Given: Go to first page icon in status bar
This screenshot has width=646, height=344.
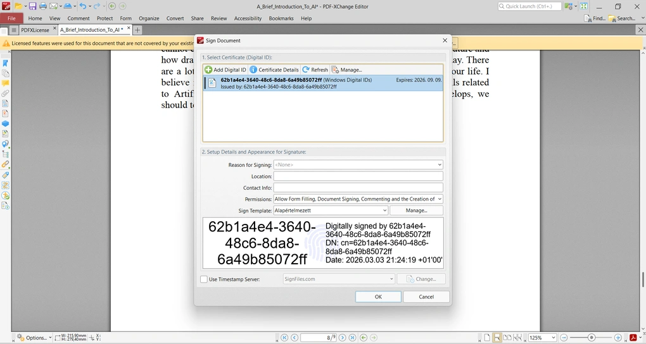Looking at the screenshot, I should [284, 338].
